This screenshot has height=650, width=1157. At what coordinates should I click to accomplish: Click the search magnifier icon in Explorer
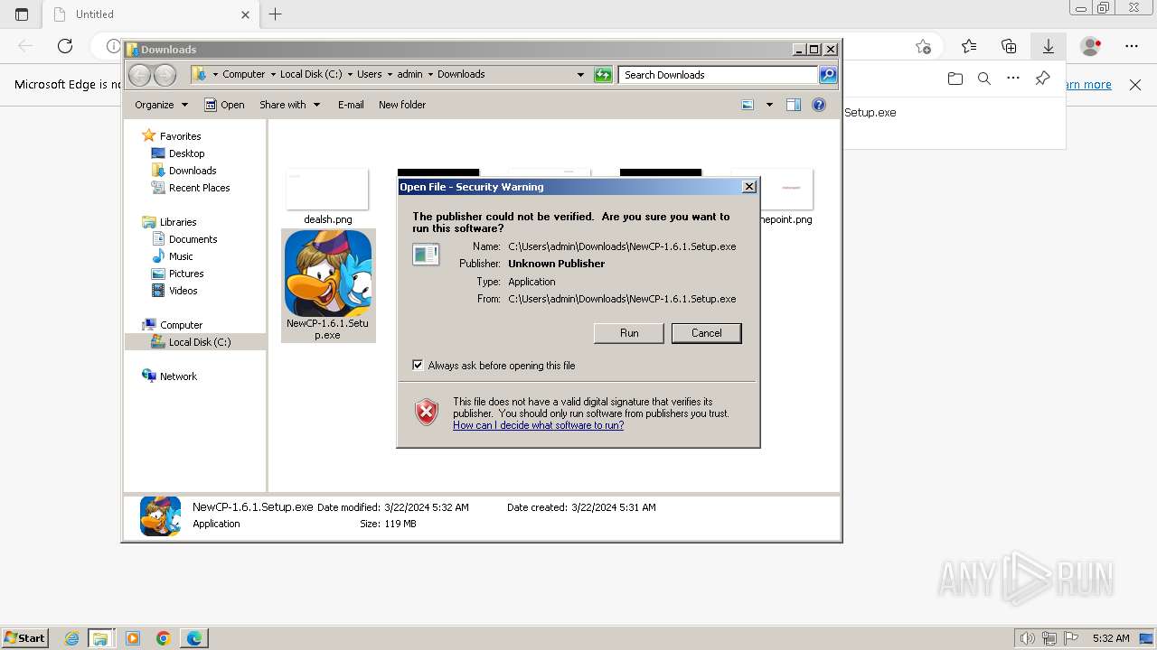(x=828, y=75)
